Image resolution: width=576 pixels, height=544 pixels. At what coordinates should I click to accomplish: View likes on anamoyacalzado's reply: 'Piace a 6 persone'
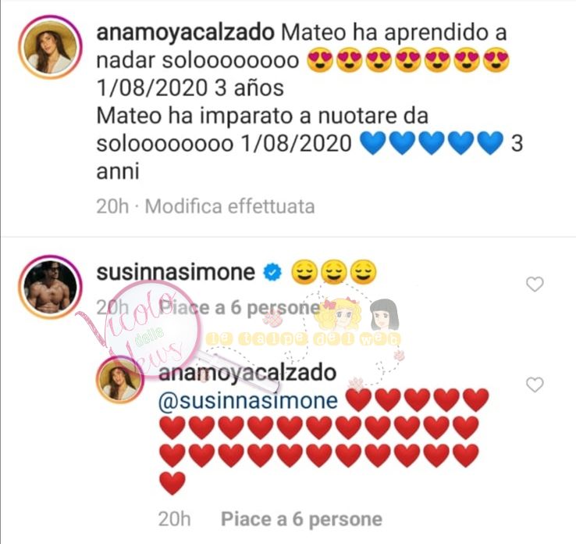tap(301, 519)
